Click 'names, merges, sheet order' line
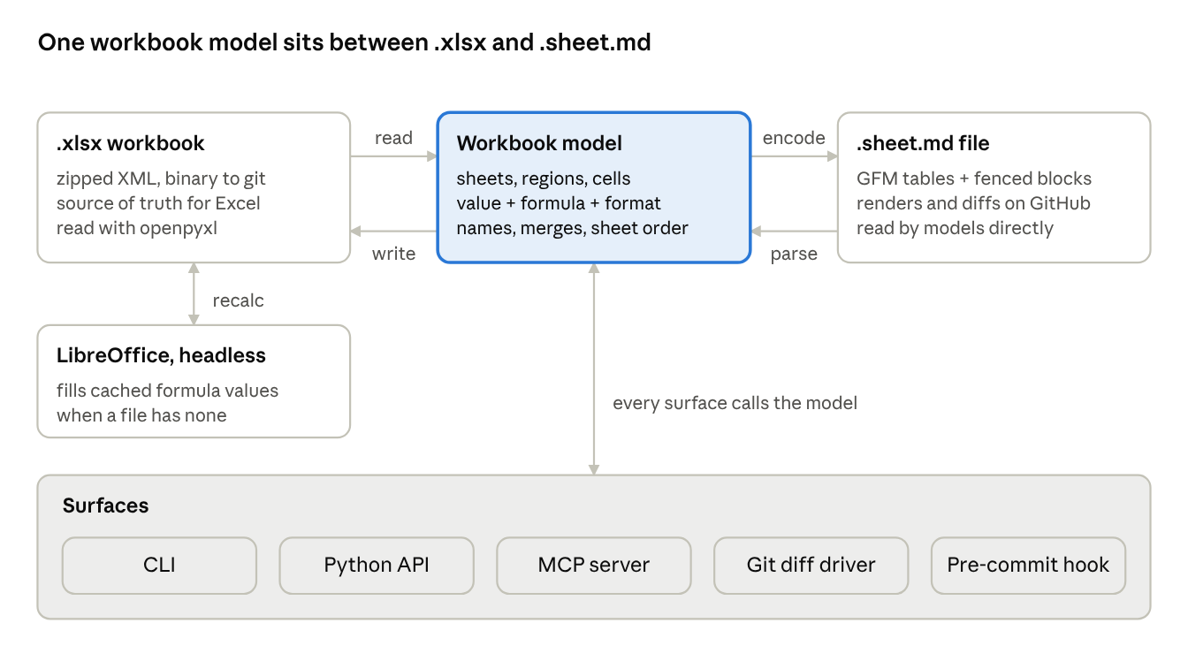Image resolution: width=1188 pixels, height=661 pixels. pos(572,228)
